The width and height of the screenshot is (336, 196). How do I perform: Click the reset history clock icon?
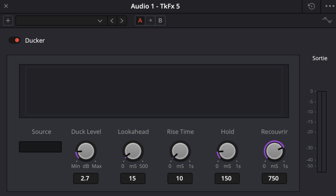click(311, 6)
